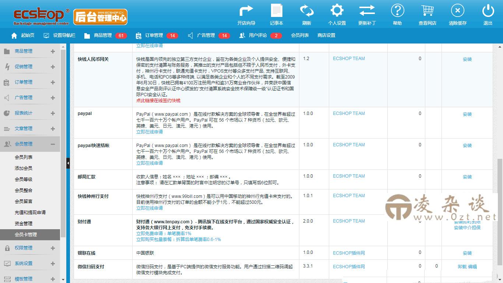Click sidebar scrollbar down arrow
Viewport: 503px width, 283px height.
point(63,280)
